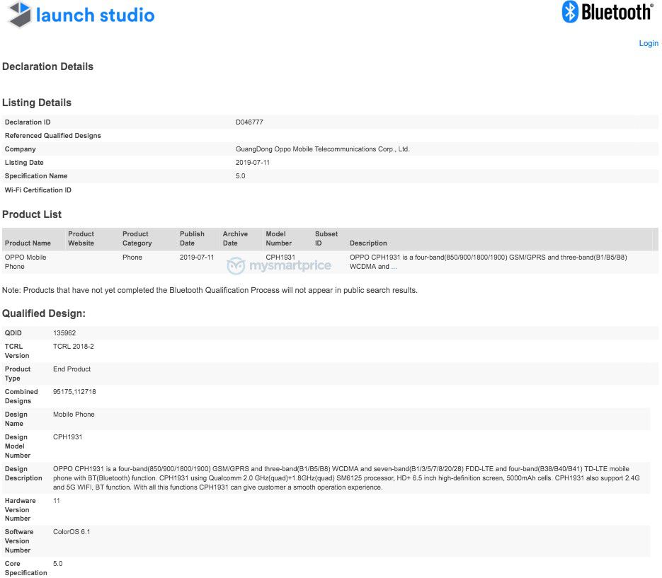Expand truncated product description ellipsis
662x578 pixels.
[x=394, y=267]
